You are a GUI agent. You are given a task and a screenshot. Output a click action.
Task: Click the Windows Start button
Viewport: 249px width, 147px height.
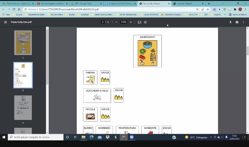pos(4,137)
